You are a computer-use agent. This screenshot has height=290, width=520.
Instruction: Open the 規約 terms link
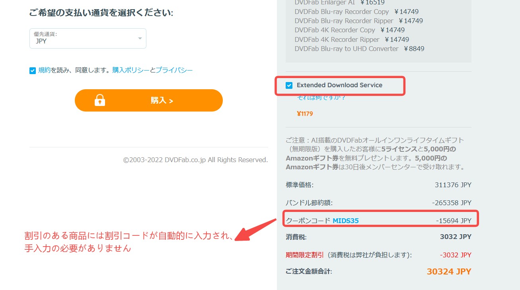(44, 70)
